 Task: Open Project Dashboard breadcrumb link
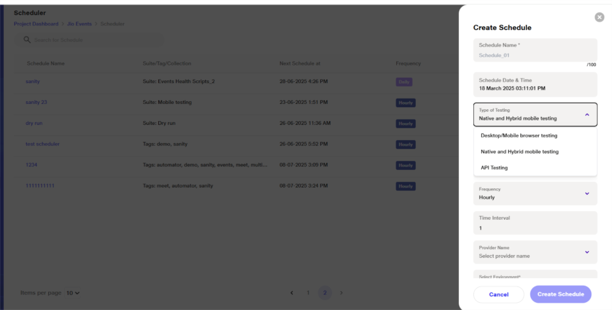[x=36, y=24]
